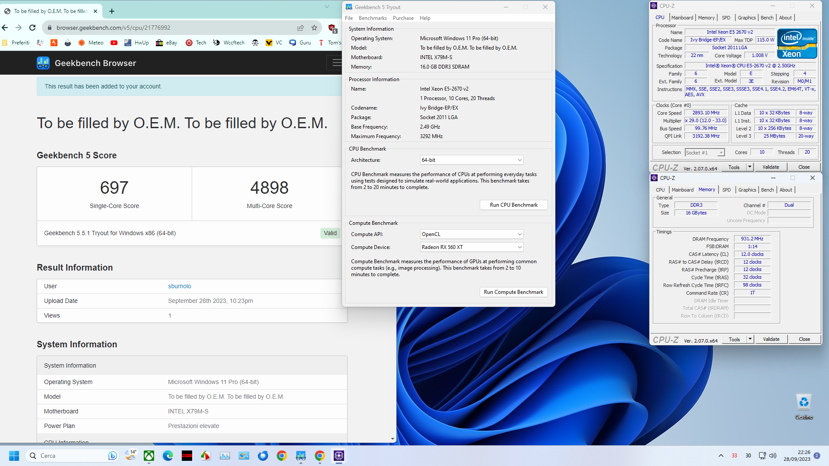The width and height of the screenshot is (829, 466).
Task: Open the clock and date in taskbar
Action: pyautogui.click(x=797, y=456)
